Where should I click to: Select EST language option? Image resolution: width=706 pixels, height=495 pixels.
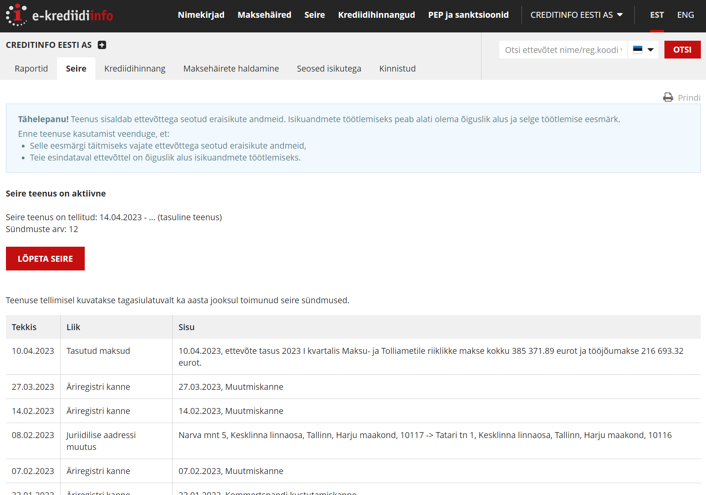(657, 15)
